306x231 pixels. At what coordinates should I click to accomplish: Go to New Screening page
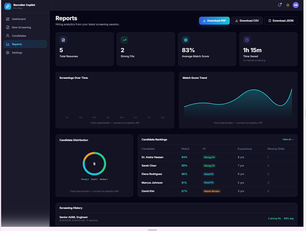tap(25, 27)
